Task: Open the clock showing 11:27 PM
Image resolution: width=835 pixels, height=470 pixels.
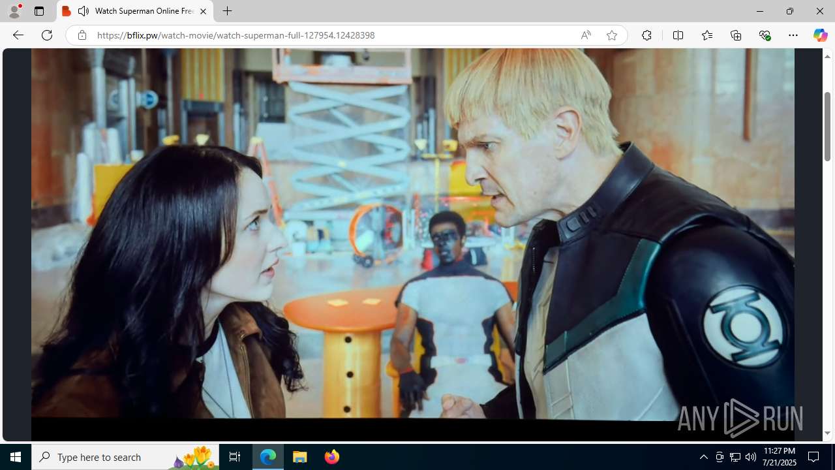Action: click(779, 457)
